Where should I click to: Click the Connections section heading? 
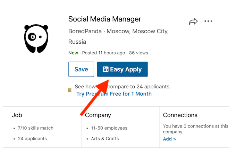pyautogui.click(x=180, y=115)
